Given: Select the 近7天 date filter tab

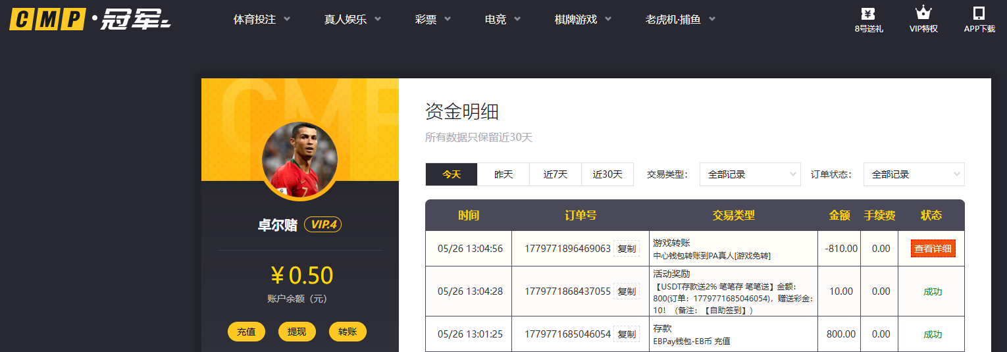Looking at the screenshot, I should [555, 174].
